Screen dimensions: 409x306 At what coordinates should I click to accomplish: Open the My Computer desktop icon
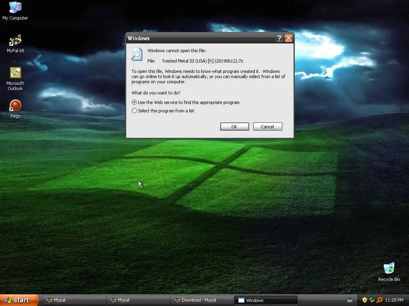coord(15,10)
